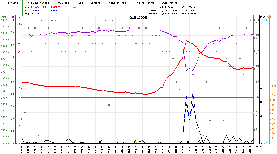The height and width of the screenshot is (154, 277).
Task: Click the 135 SE wind direction label
Action: [256, 98]
